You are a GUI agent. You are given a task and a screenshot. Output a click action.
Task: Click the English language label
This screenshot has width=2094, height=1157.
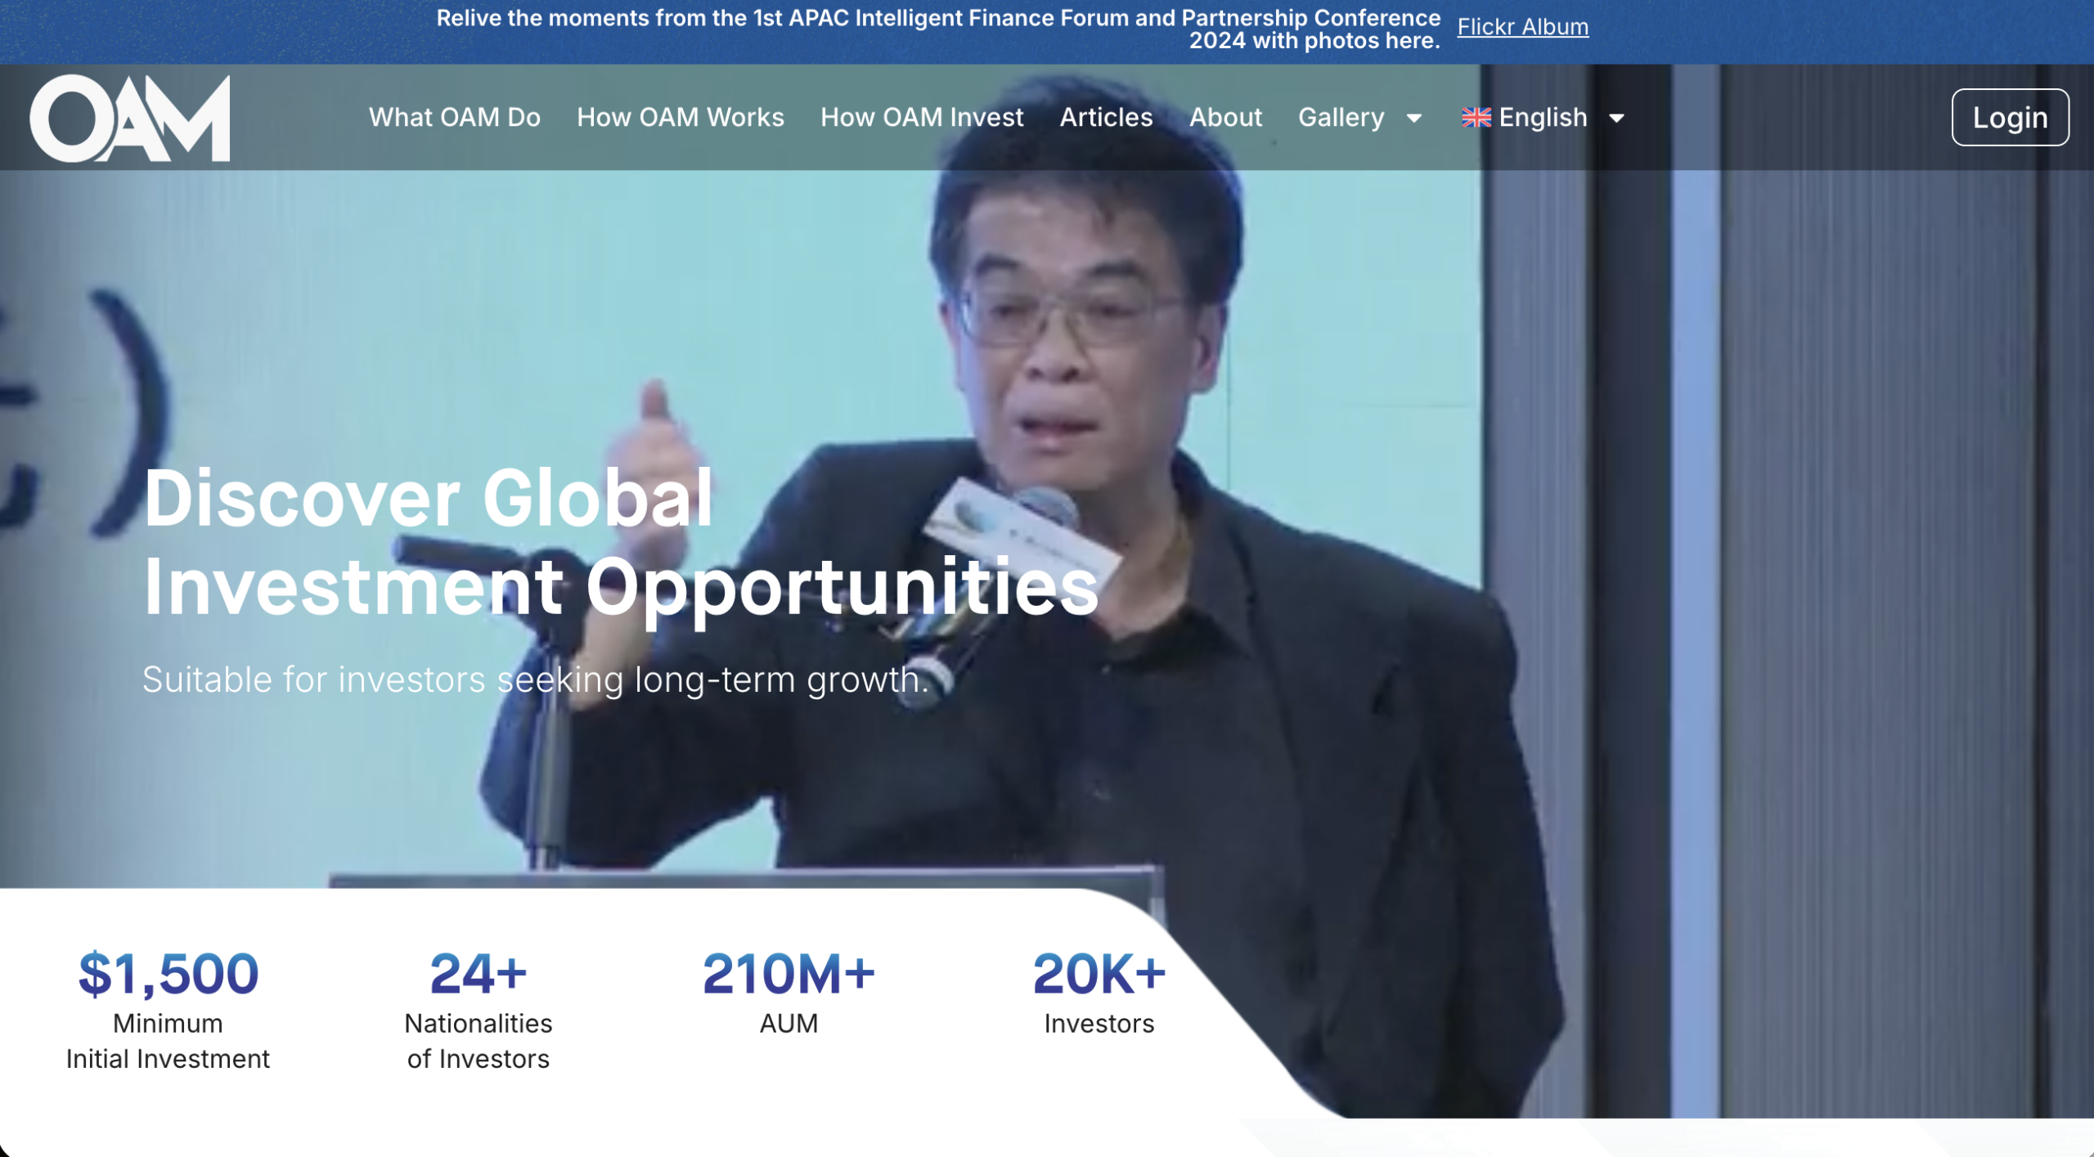pyautogui.click(x=1543, y=118)
